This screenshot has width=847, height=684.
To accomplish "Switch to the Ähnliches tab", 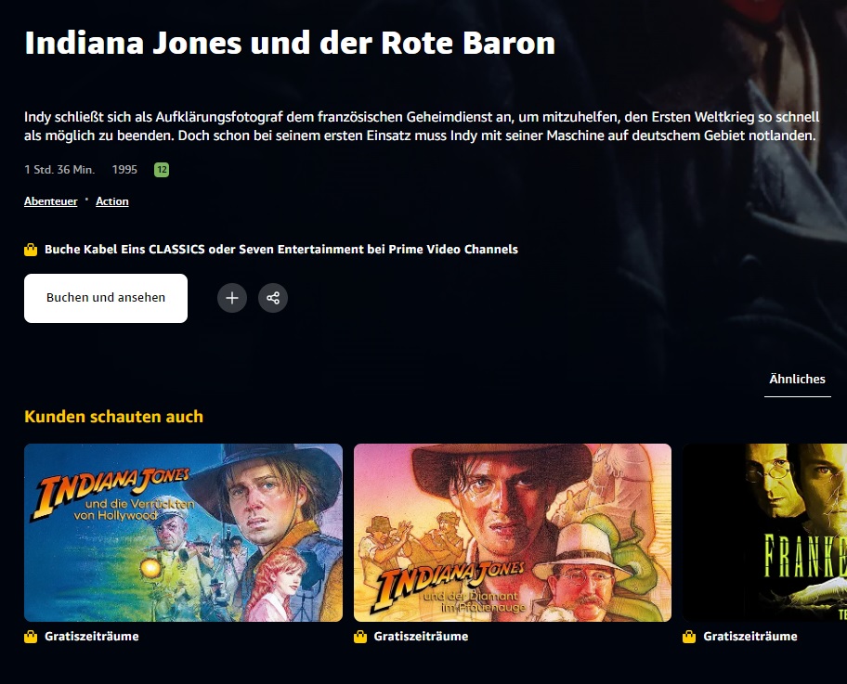I will pos(797,380).
